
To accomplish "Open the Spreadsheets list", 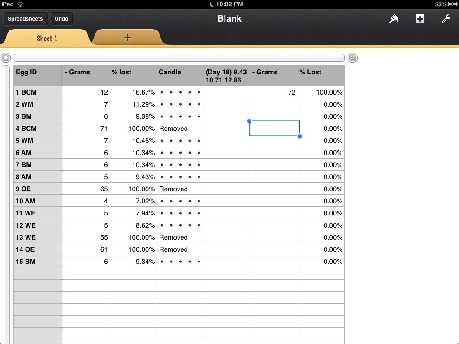I will (x=25, y=19).
